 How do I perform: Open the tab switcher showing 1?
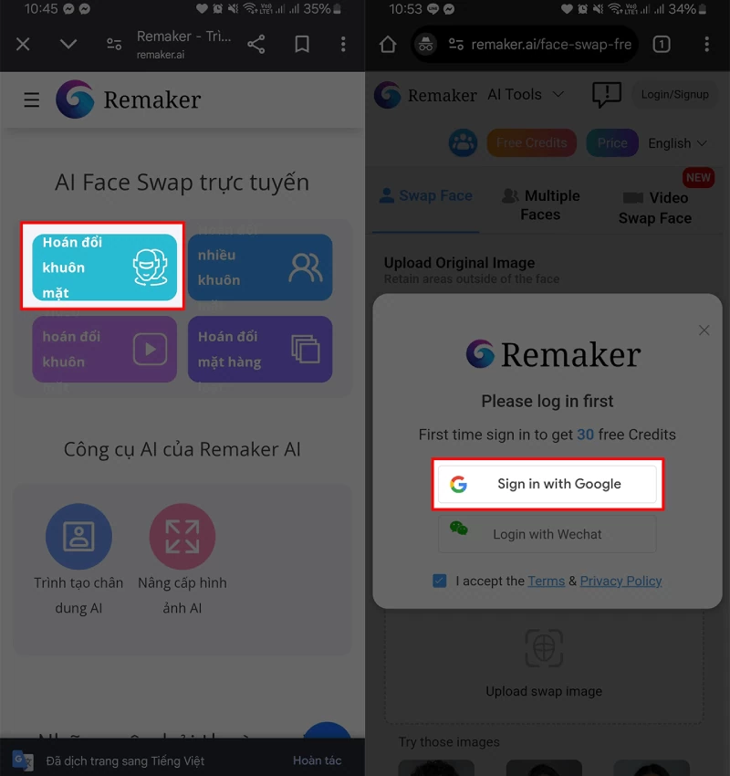click(662, 45)
